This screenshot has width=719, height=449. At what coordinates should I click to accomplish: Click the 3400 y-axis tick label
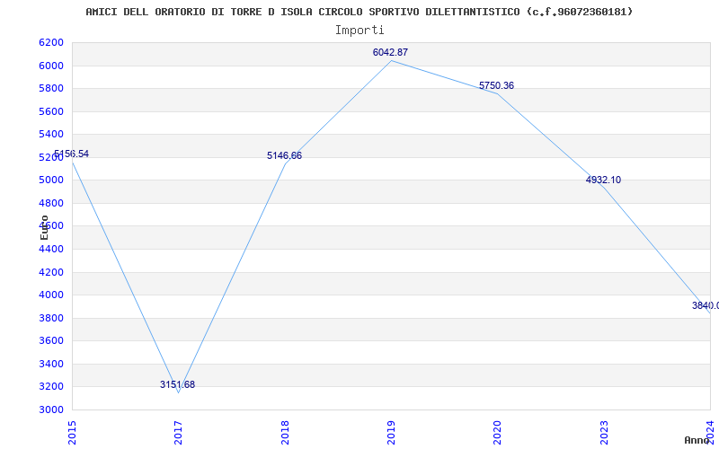click(x=51, y=364)
